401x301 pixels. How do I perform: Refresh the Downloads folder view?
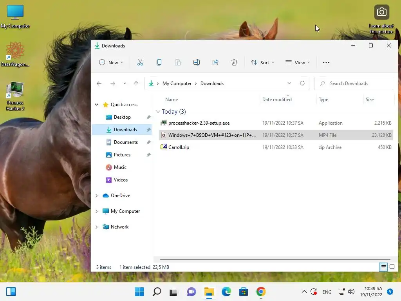[x=302, y=83]
